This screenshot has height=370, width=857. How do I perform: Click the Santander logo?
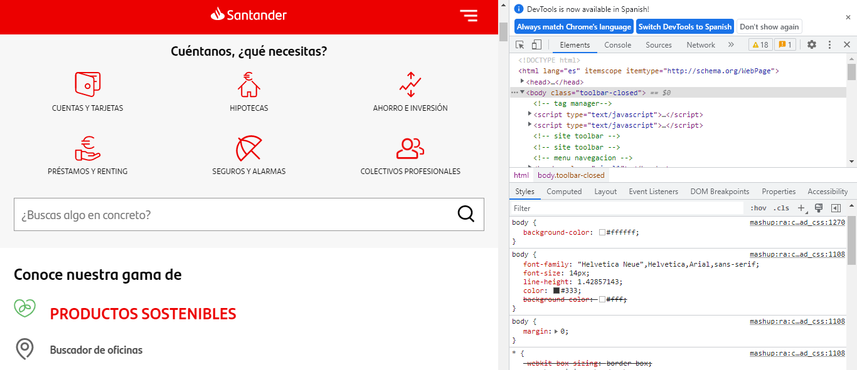point(249,15)
